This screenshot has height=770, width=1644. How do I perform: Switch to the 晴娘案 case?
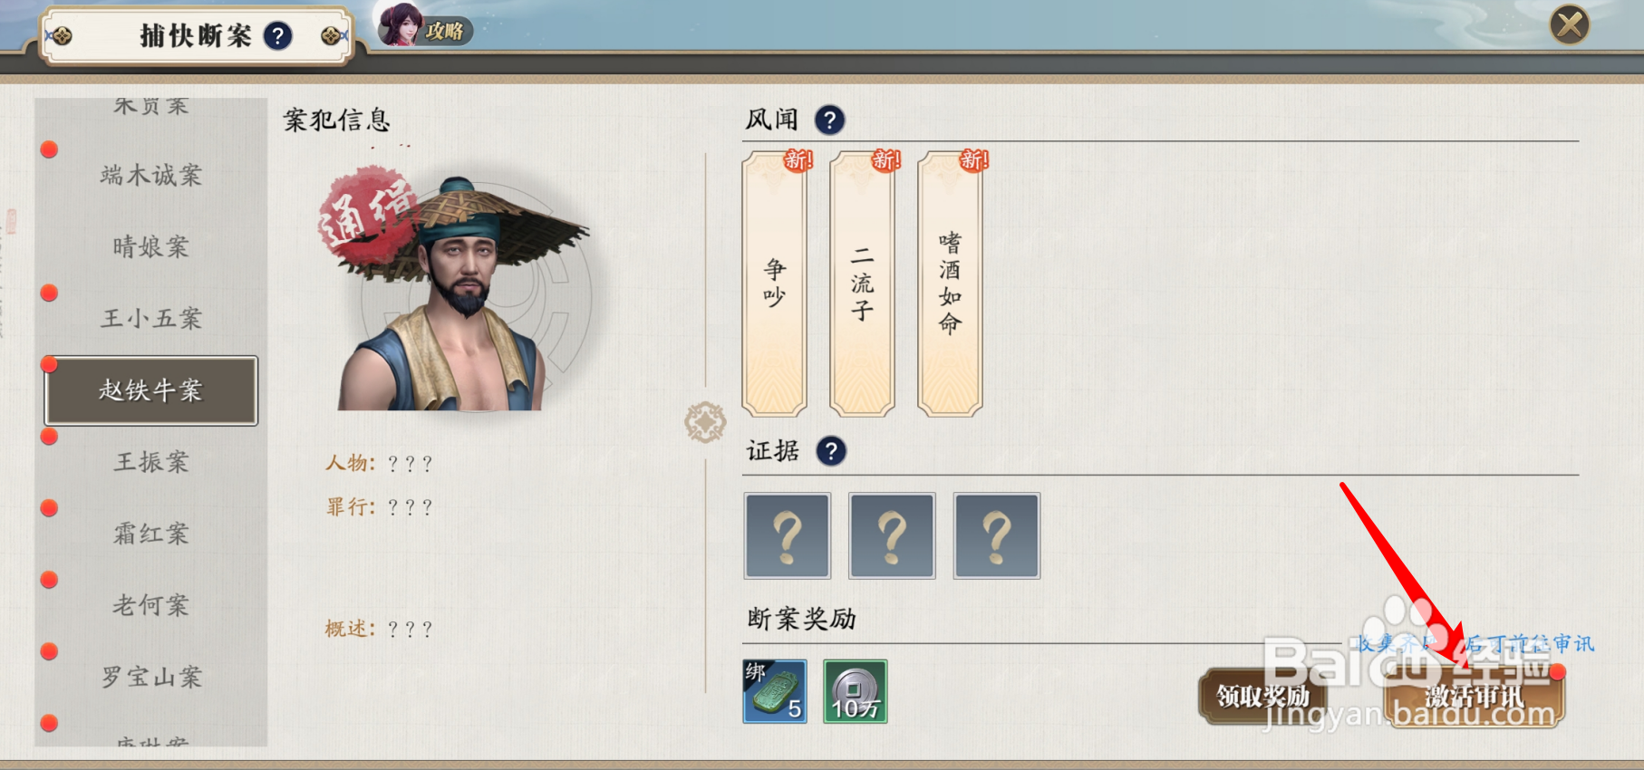[x=151, y=246]
